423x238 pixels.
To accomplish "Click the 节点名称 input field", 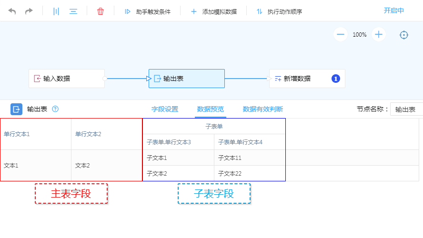I will click(x=406, y=109).
